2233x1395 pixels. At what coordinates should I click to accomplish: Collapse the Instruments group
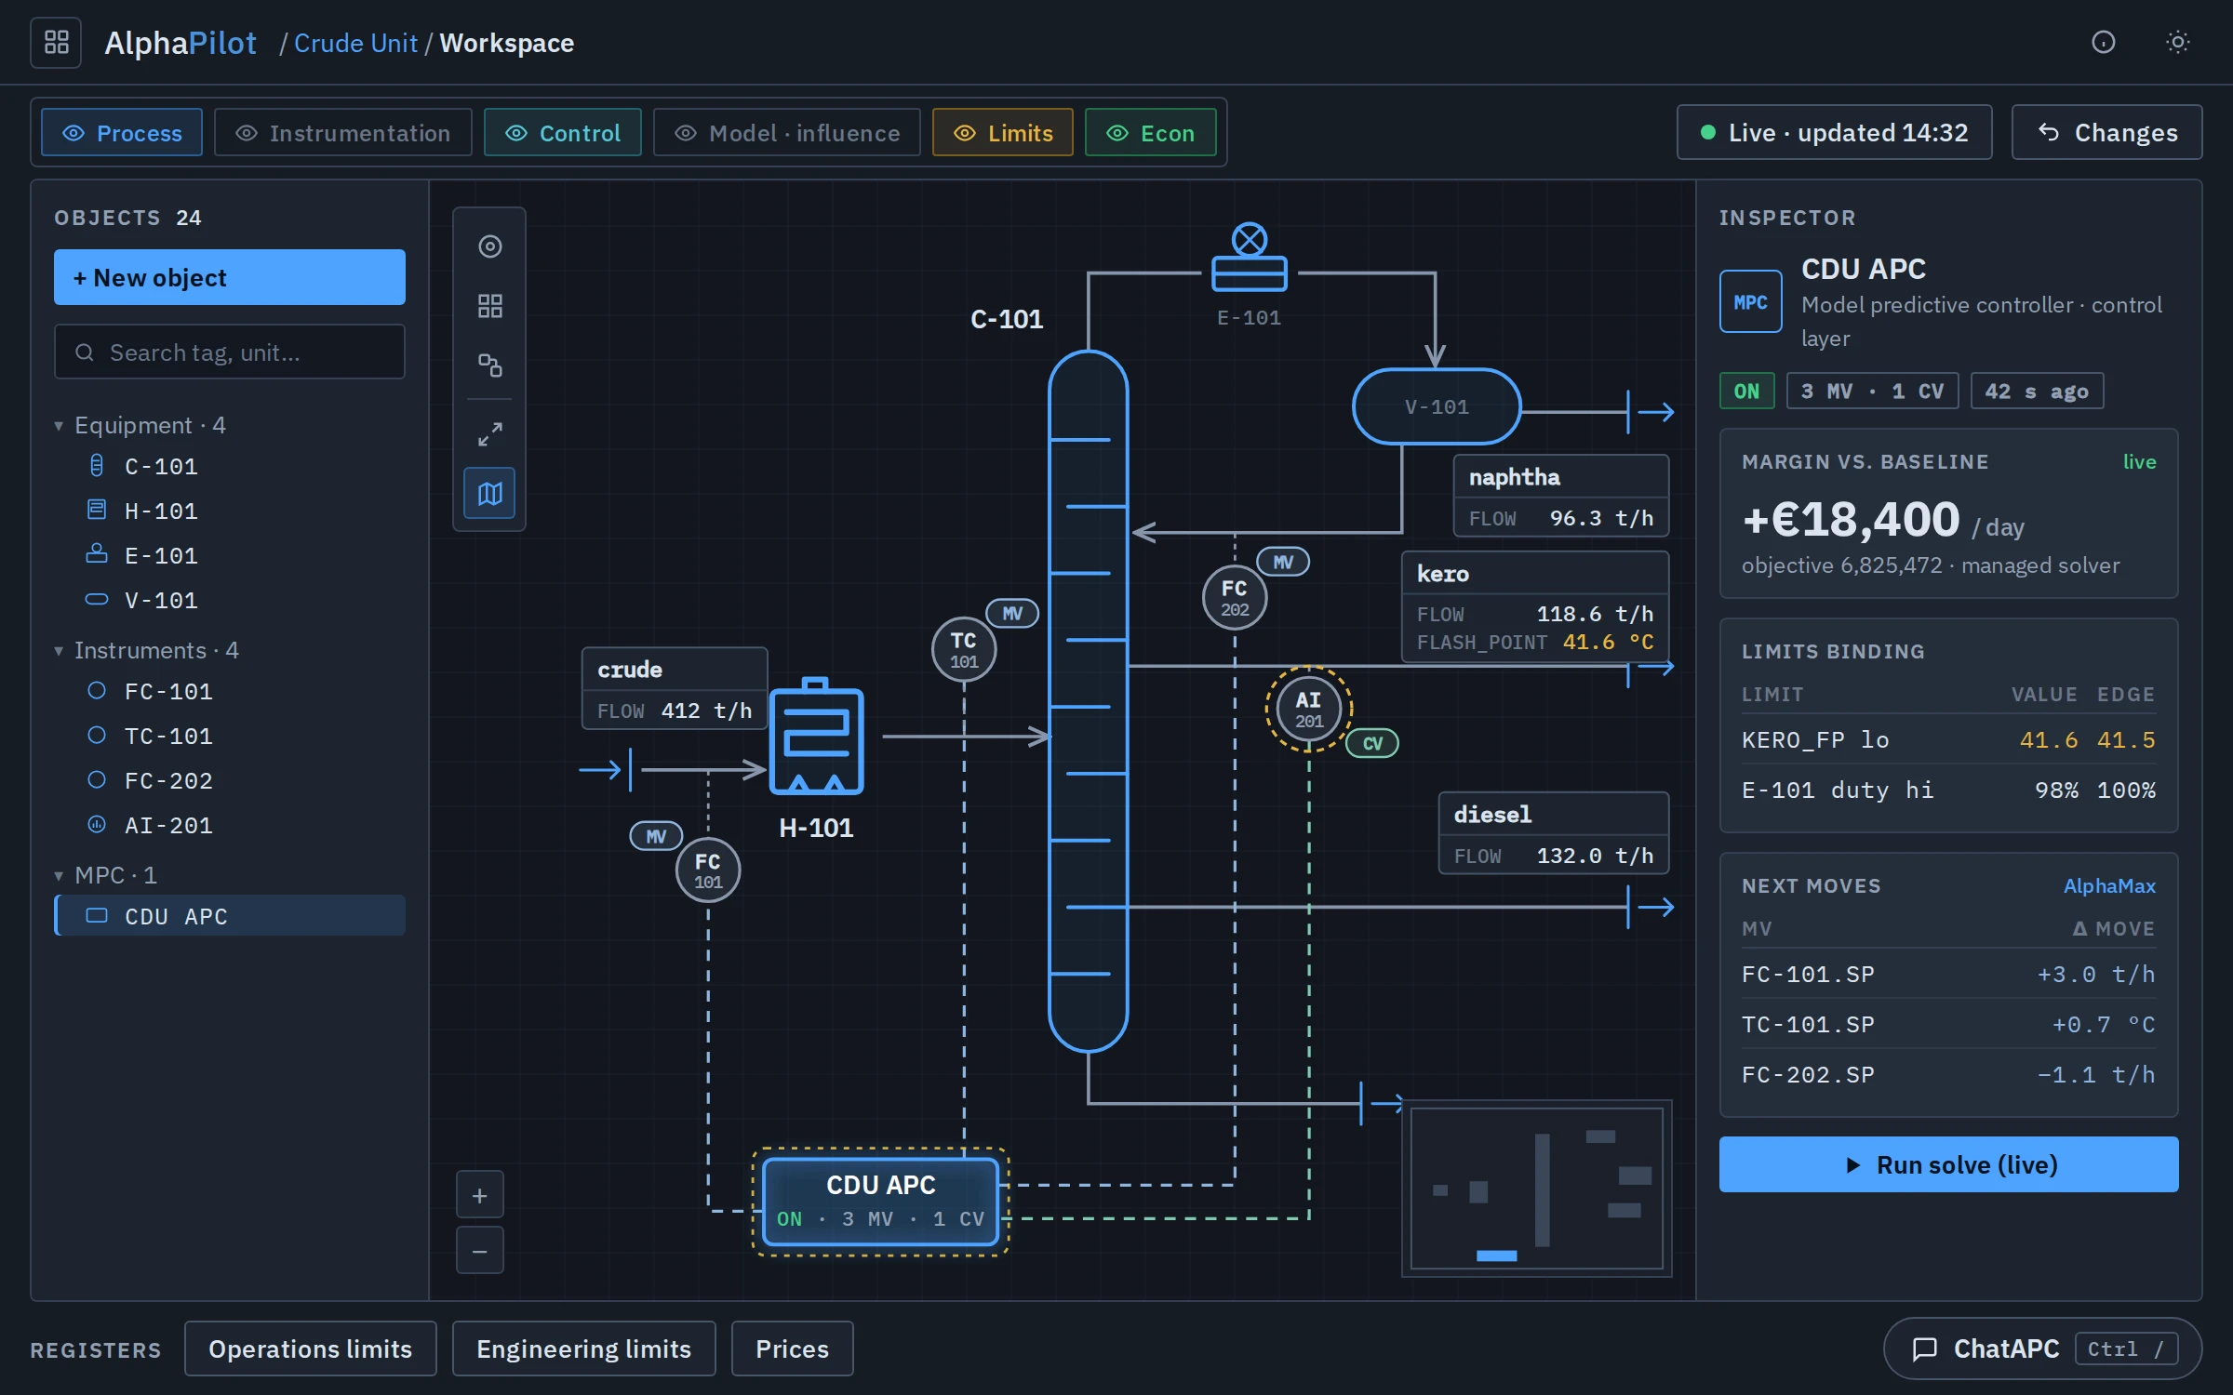tap(147, 650)
